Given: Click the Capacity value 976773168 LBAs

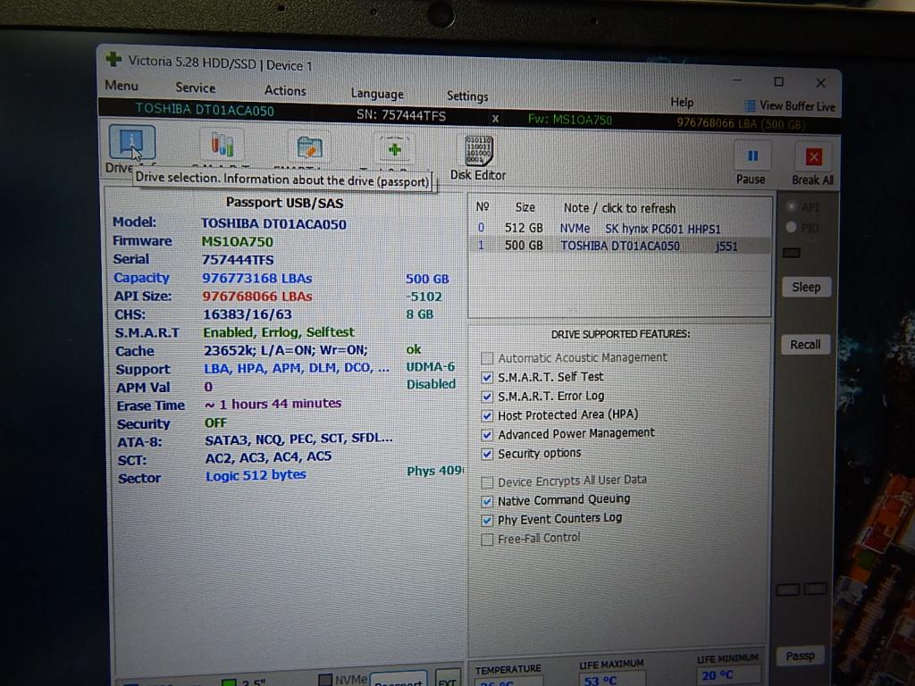Looking at the screenshot, I should click(x=256, y=279).
